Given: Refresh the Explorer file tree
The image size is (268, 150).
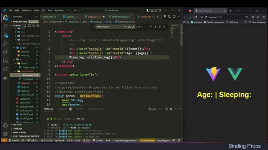Looking at the screenshot, I should (x=33, y=26).
